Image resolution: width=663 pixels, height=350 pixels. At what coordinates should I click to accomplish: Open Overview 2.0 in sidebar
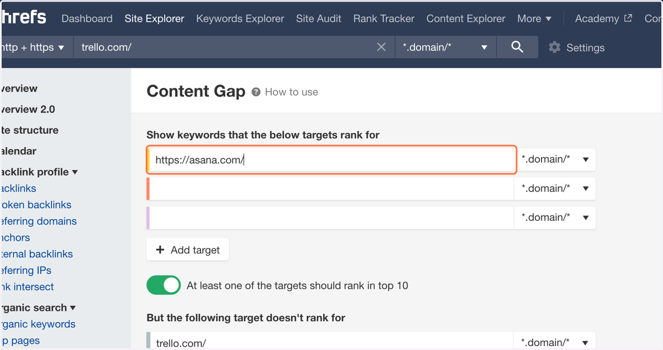28,109
